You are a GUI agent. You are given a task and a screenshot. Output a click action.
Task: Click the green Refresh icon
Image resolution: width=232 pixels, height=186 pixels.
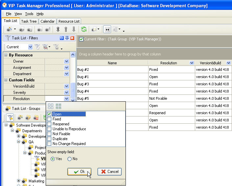[x=84, y=29]
